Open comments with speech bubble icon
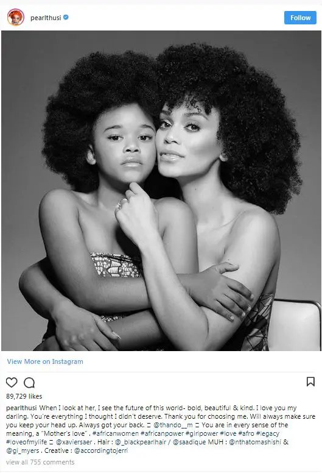322x473 pixels. (29, 383)
